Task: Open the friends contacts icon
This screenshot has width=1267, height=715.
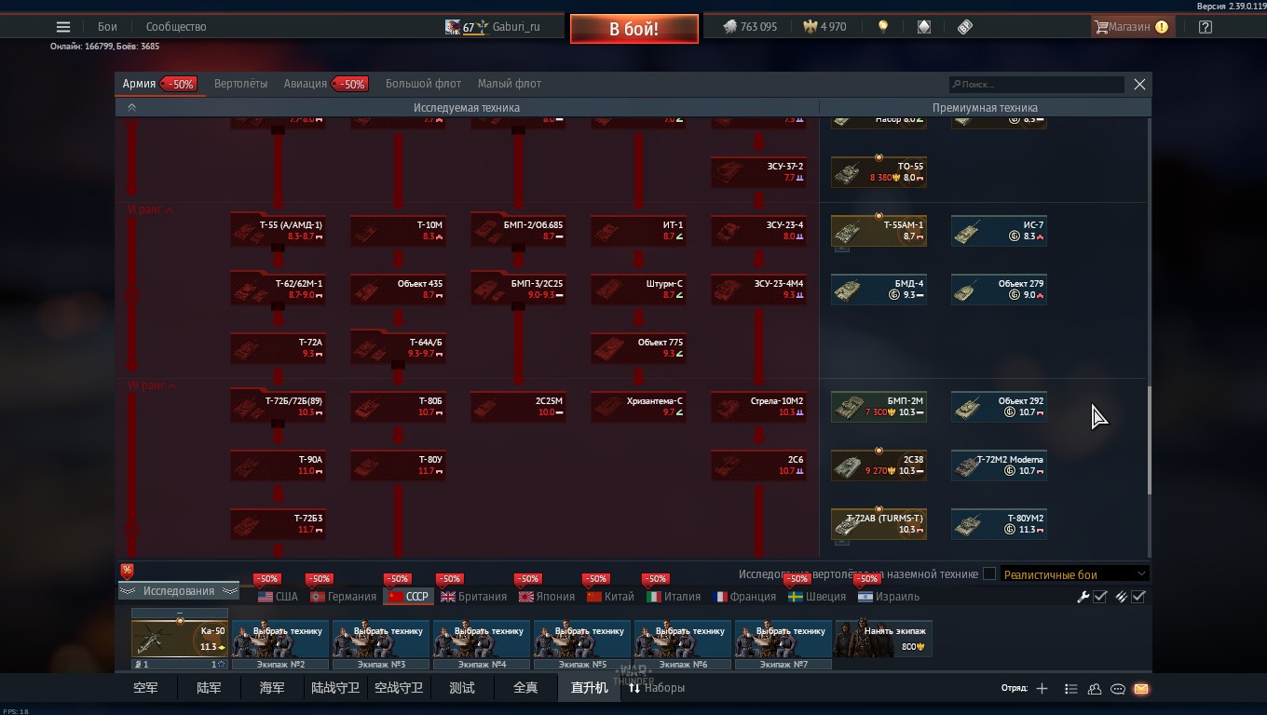Action: [x=1095, y=689]
